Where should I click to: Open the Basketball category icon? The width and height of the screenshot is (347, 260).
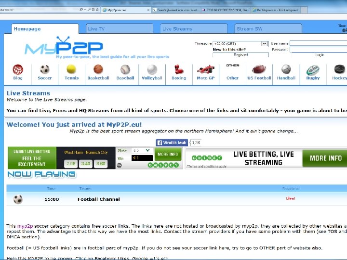(98, 69)
